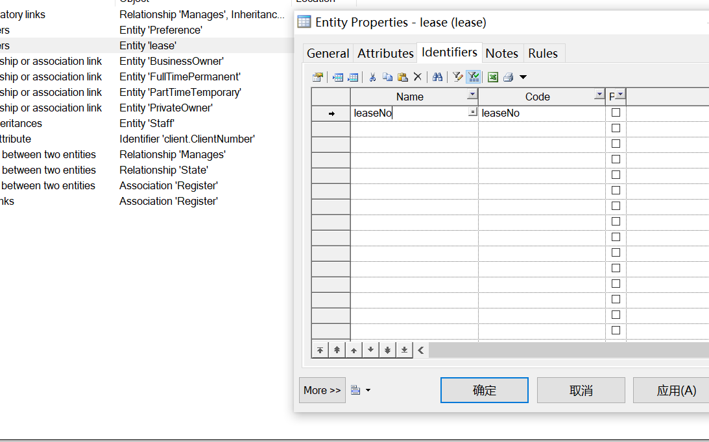Open the Name column filter dropdown
The height and width of the screenshot is (442, 709).
[472, 96]
